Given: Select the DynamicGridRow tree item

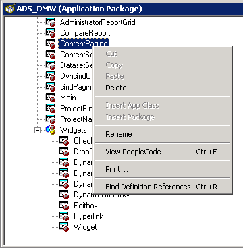Looking at the screenshot, I should coord(101,195).
